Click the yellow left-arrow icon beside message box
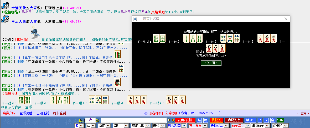310x128 pixels. point(169,120)
